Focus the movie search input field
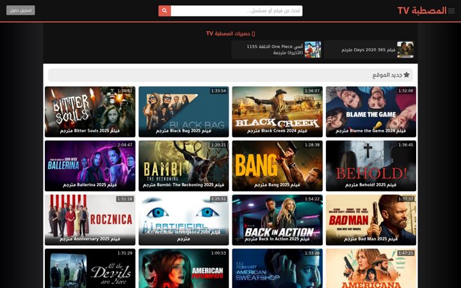The width and height of the screenshot is (461, 288). coord(237,11)
